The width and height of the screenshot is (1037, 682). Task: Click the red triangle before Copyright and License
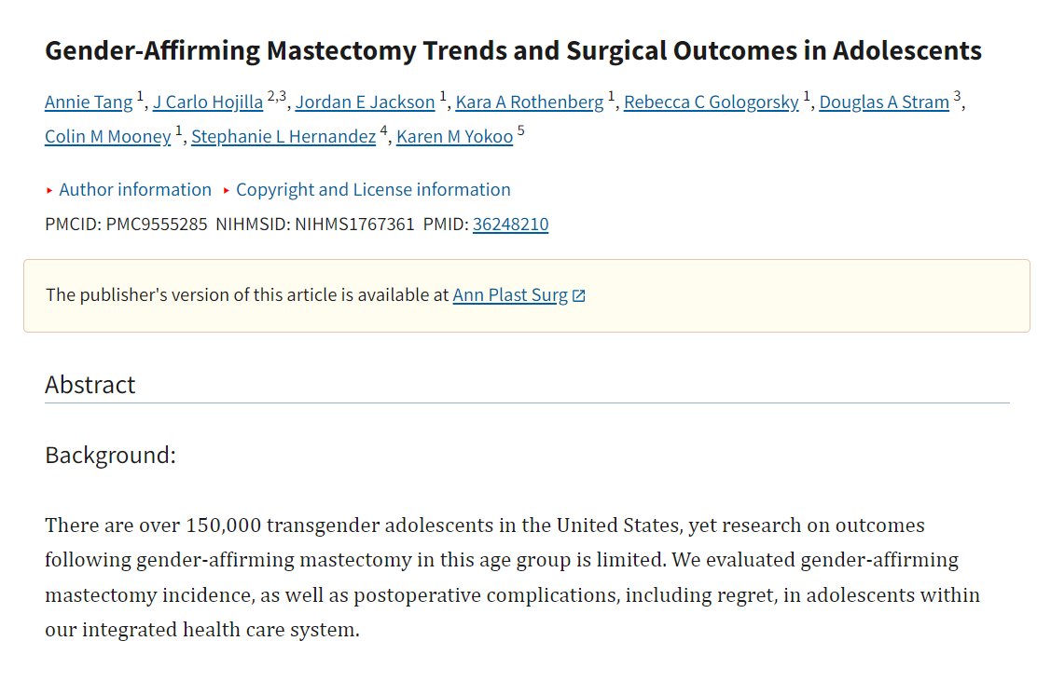pos(227,191)
